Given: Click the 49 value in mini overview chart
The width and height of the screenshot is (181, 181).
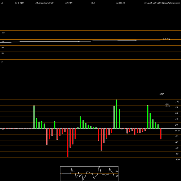Looking at the screenshot, I should [x=117, y=176].
